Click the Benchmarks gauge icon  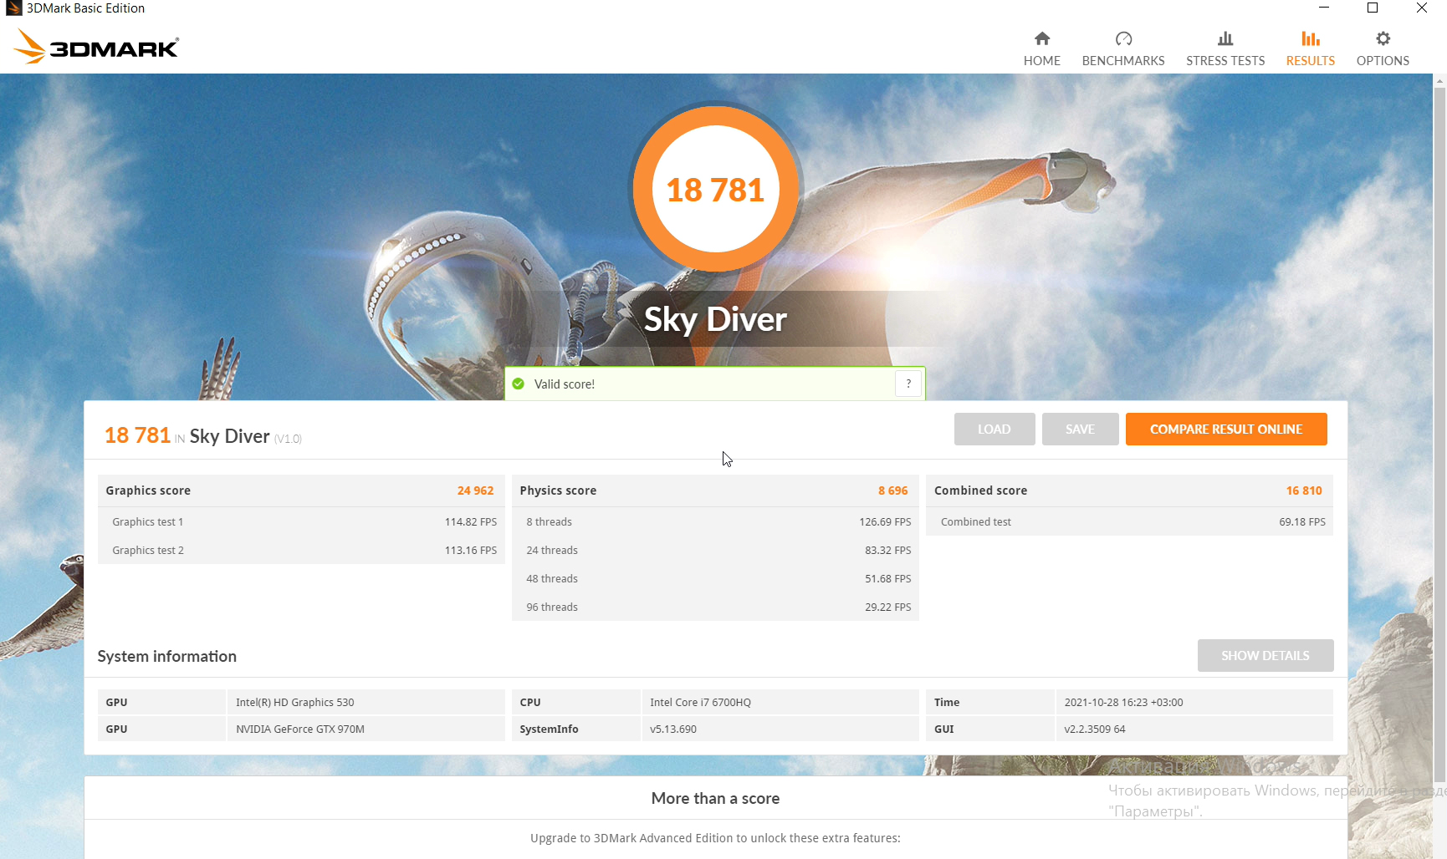click(1123, 38)
